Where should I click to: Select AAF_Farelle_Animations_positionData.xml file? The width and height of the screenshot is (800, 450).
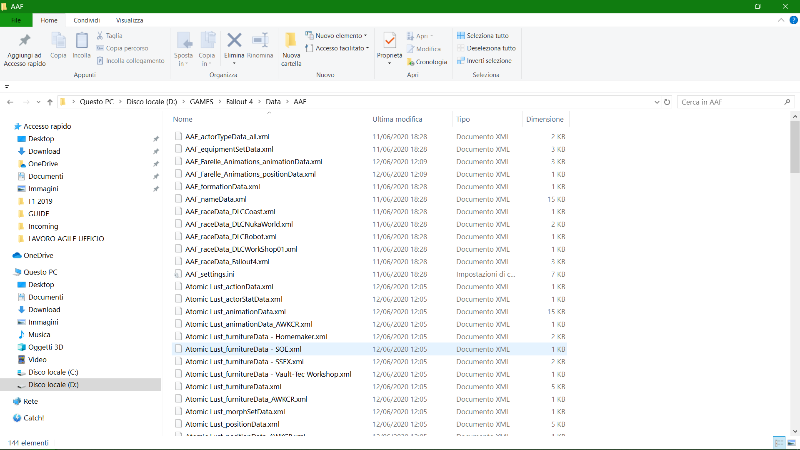click(x=250, y=174)
